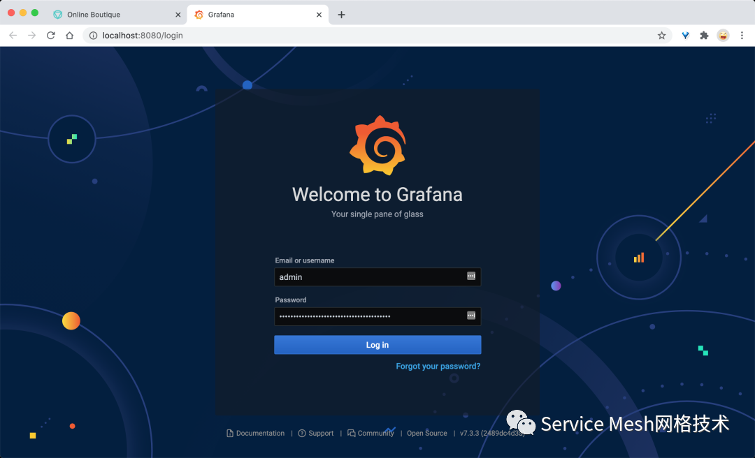Click the Grafana logo
Screen dimensions: 755x458
point(377,145)
